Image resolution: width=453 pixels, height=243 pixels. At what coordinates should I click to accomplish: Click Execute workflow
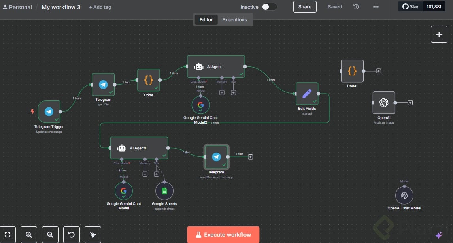pyautogui.click(x=223, y=235)
